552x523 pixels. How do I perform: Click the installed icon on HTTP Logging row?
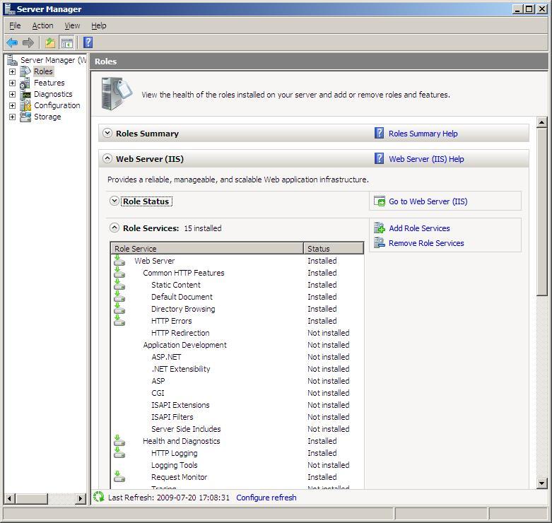tap(119, 452)
